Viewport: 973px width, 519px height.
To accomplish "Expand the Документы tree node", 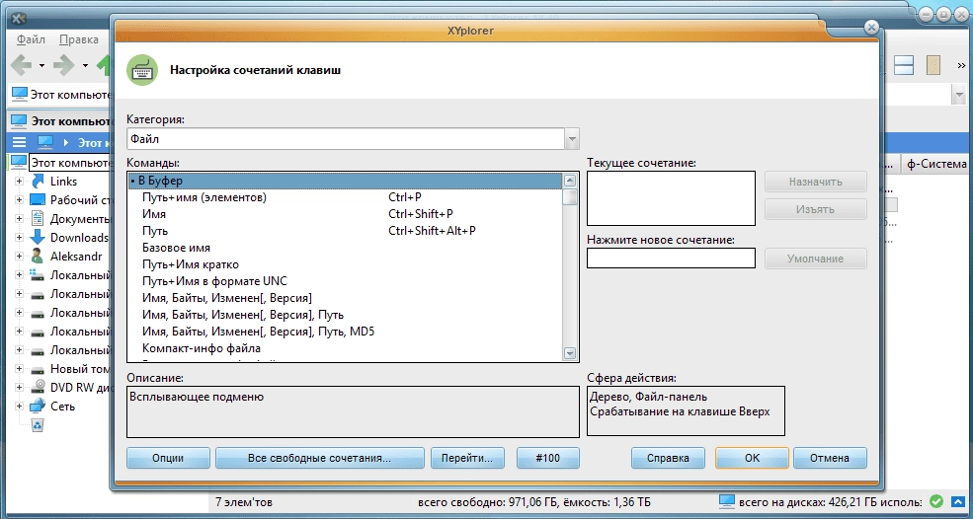I will [19, 219].
